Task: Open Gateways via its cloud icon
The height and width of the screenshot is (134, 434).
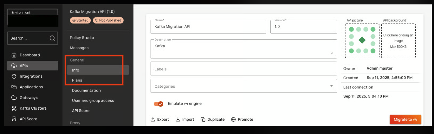Action: pos(14,98)
